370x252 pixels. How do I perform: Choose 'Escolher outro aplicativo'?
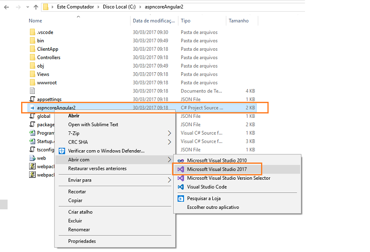[x=238, y=207]
